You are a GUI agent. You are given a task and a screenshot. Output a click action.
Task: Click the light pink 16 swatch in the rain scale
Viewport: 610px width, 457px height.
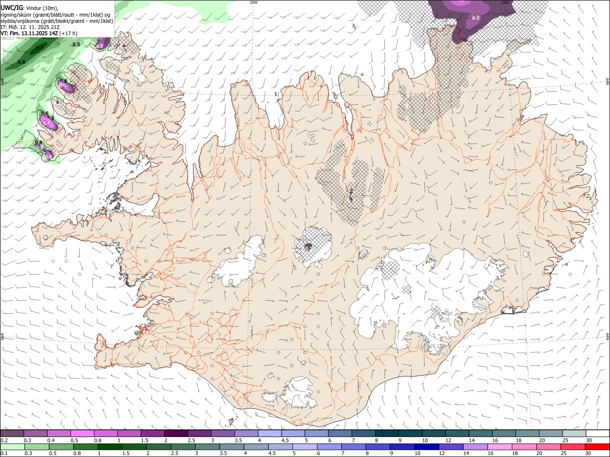499,447
